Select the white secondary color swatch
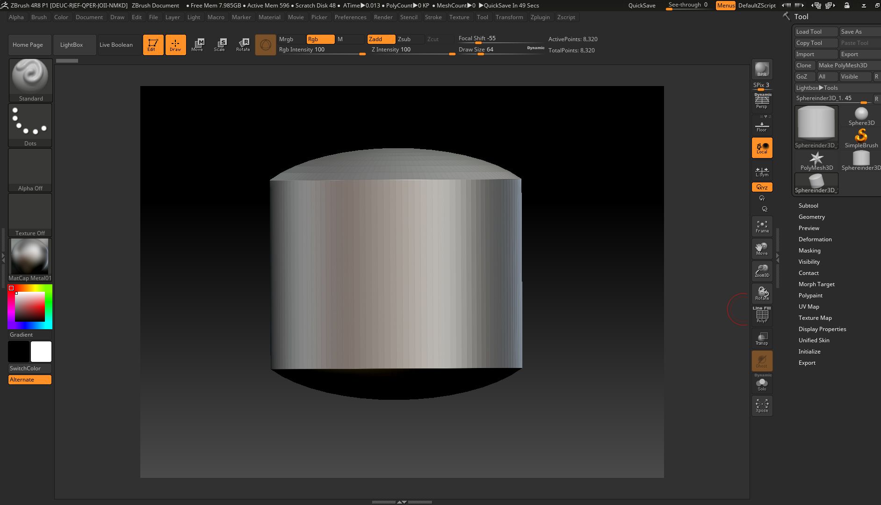Viewport: 881px width, 505px height. click(x=41, y=352)
